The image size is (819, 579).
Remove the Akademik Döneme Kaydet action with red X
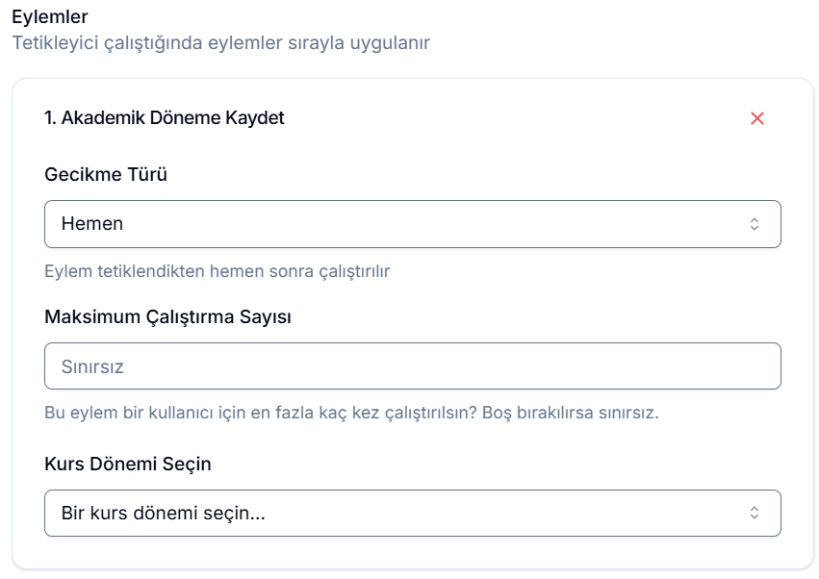756,118
